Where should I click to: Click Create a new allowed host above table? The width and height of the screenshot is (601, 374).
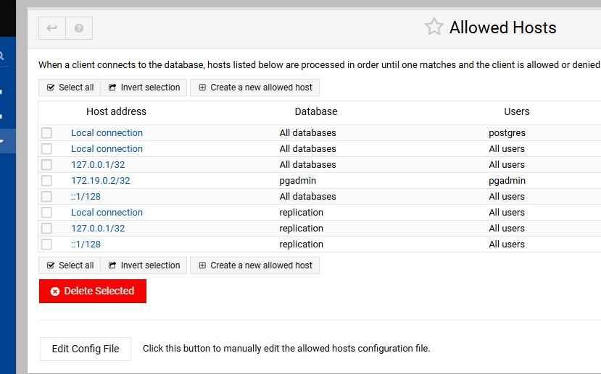point(254,88)
